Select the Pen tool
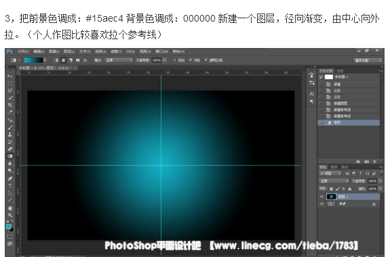 pos(10,179)
